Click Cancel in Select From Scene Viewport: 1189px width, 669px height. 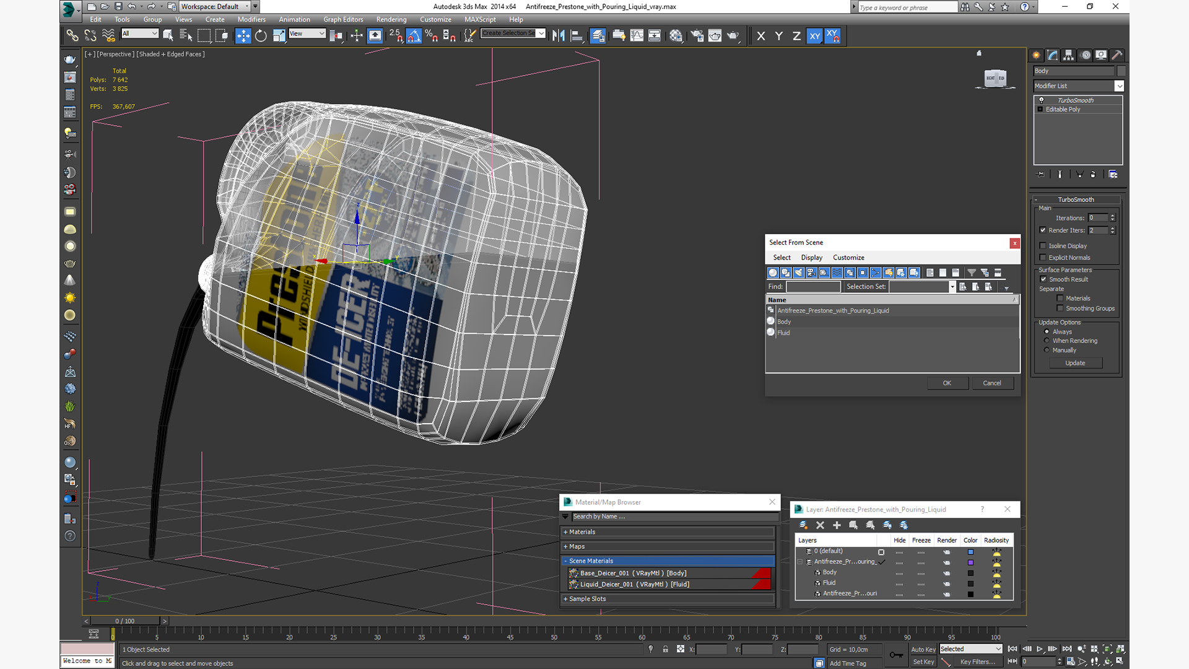click(x=992, y=383)
